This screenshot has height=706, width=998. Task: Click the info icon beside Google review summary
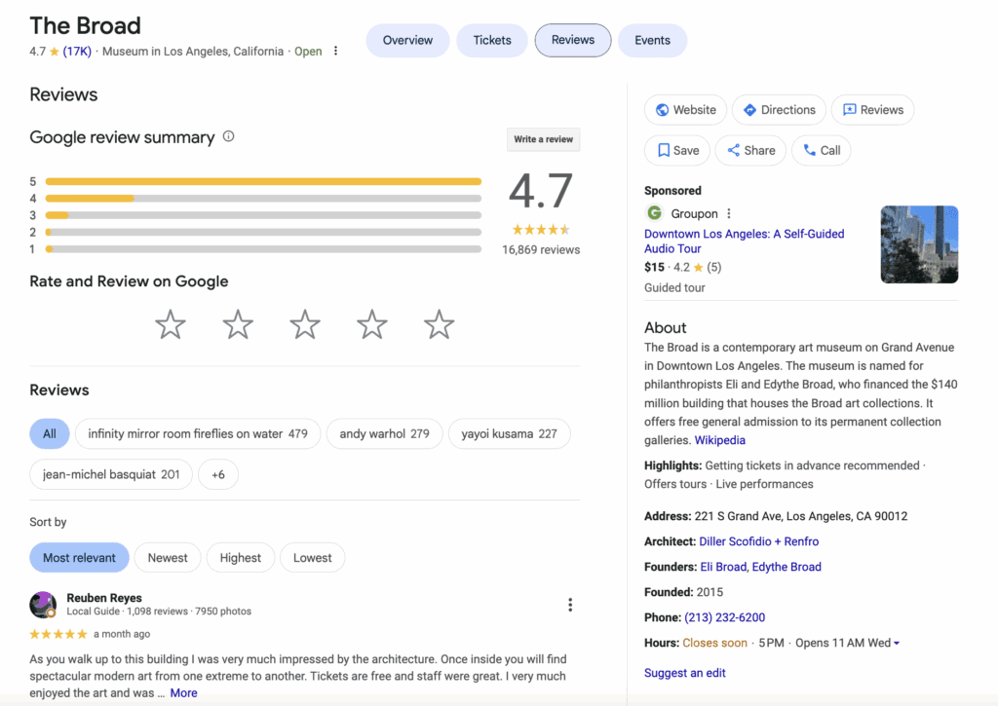pos(228,136)
